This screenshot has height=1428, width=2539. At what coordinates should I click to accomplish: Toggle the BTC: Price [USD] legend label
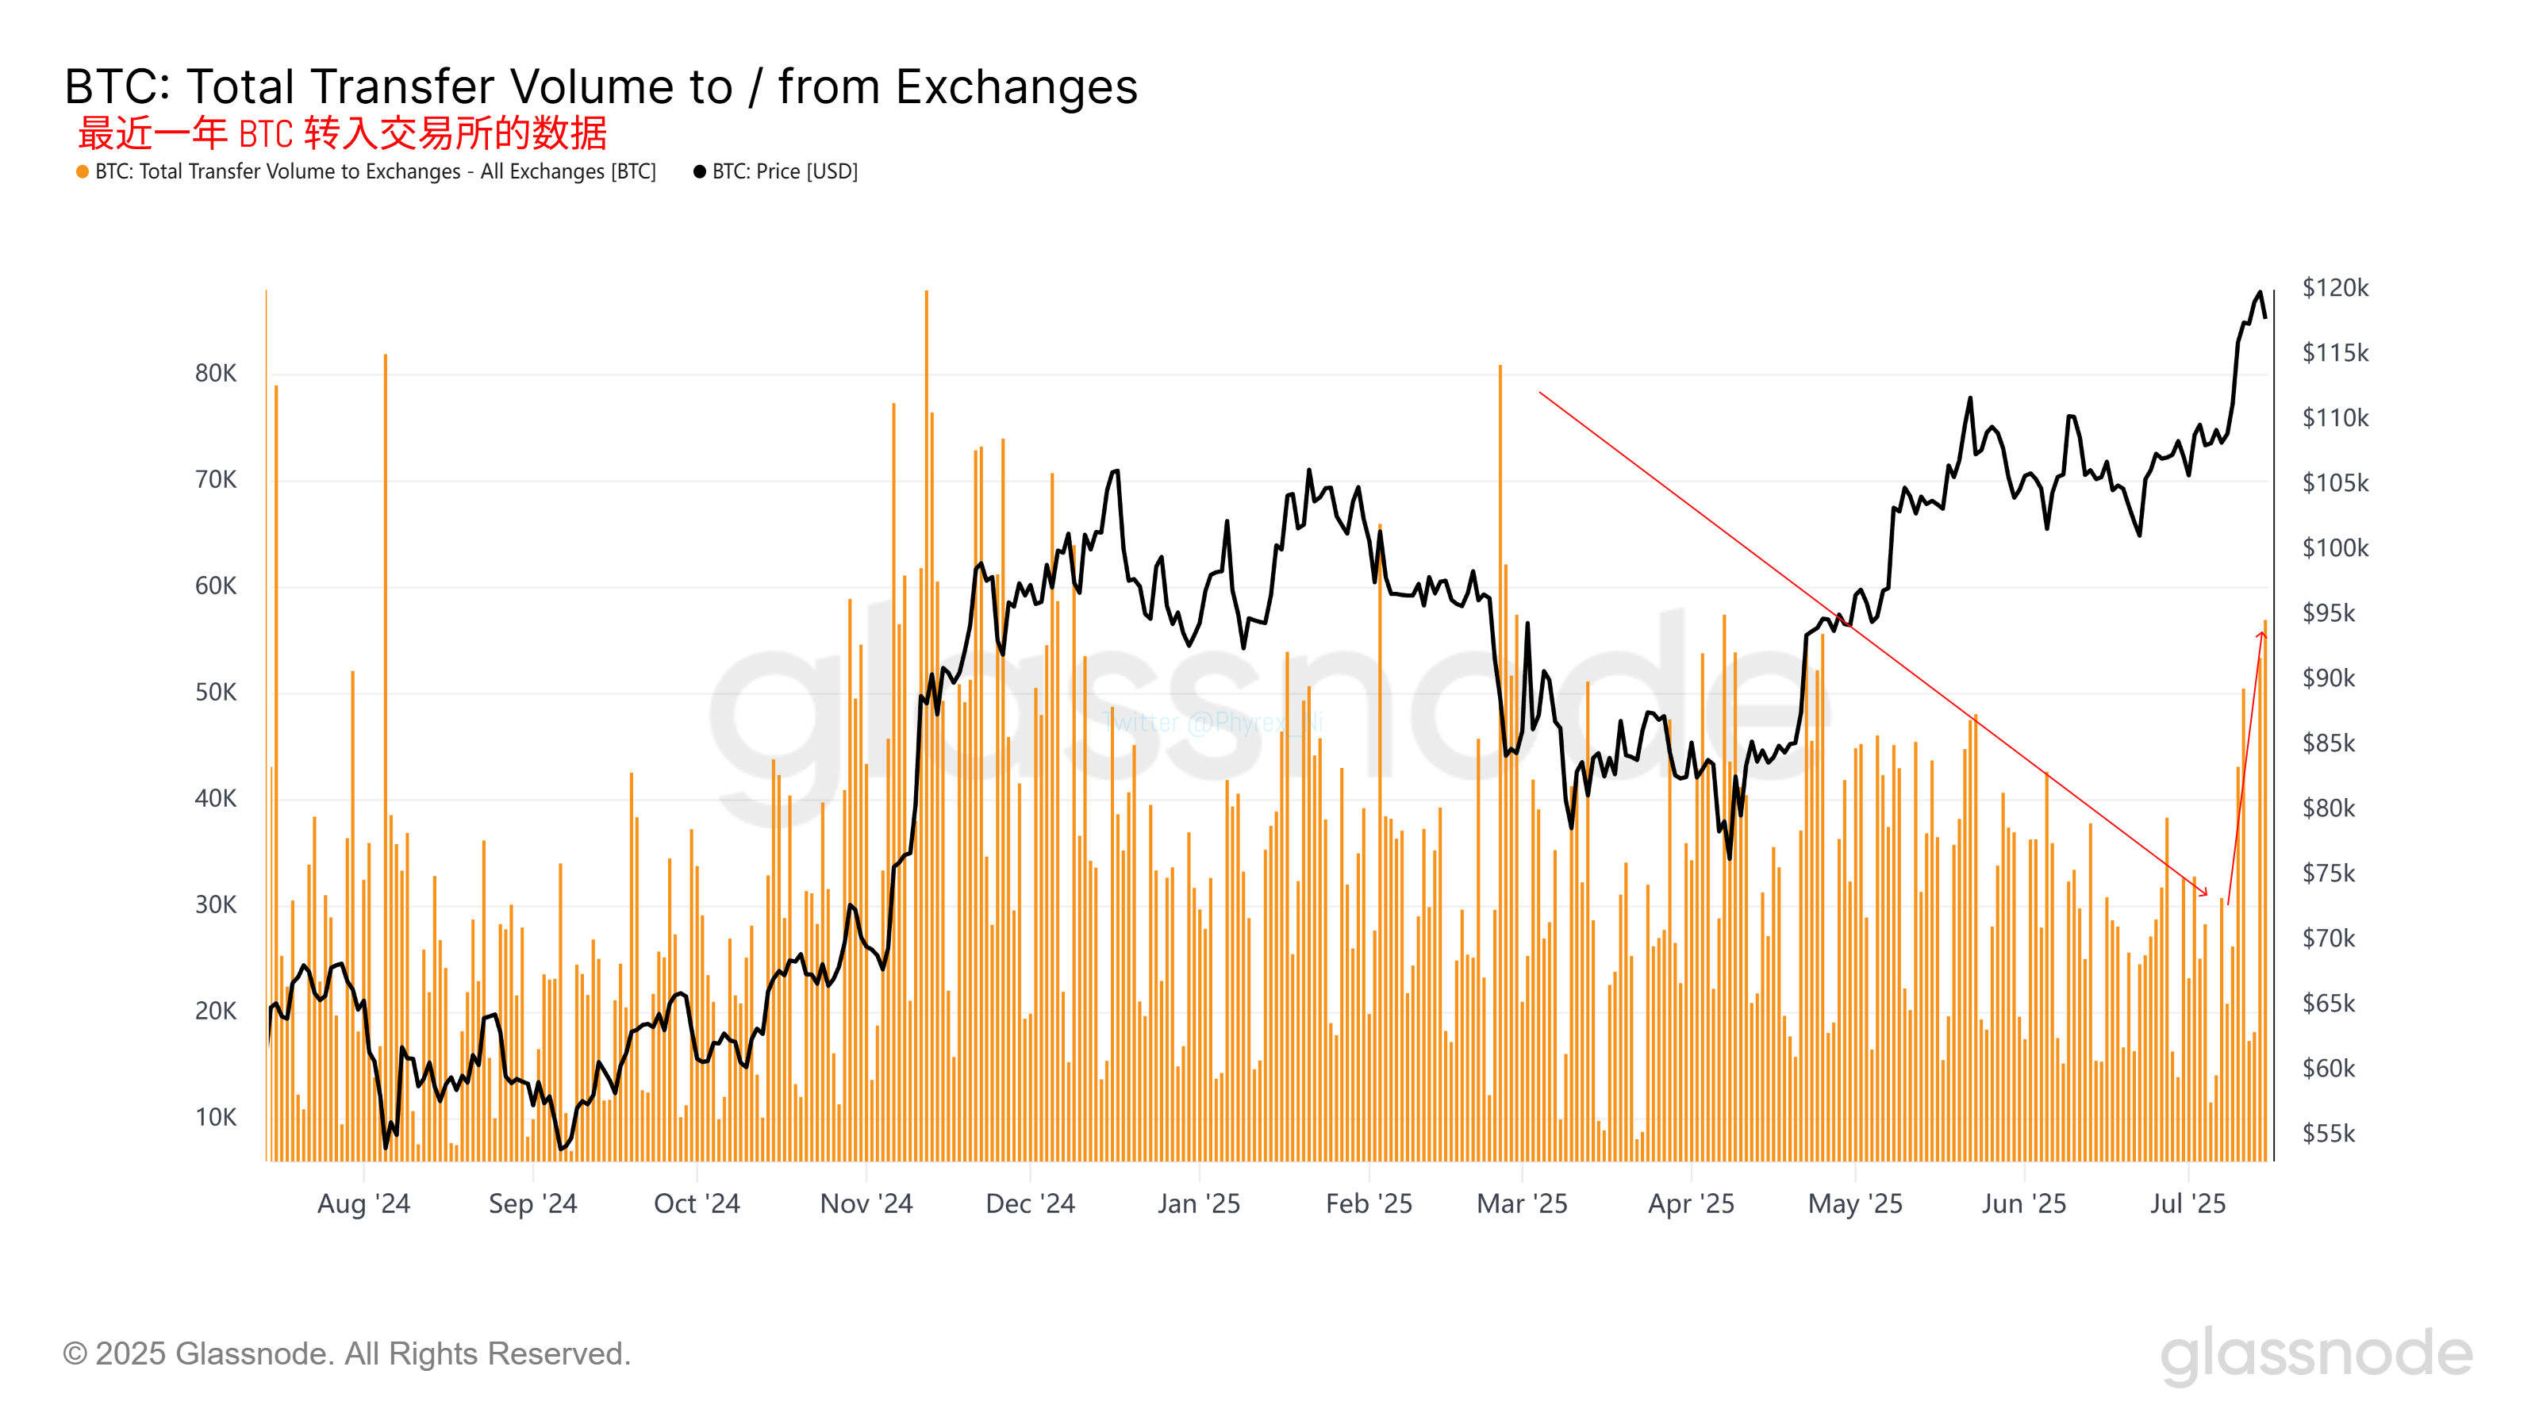785,172
